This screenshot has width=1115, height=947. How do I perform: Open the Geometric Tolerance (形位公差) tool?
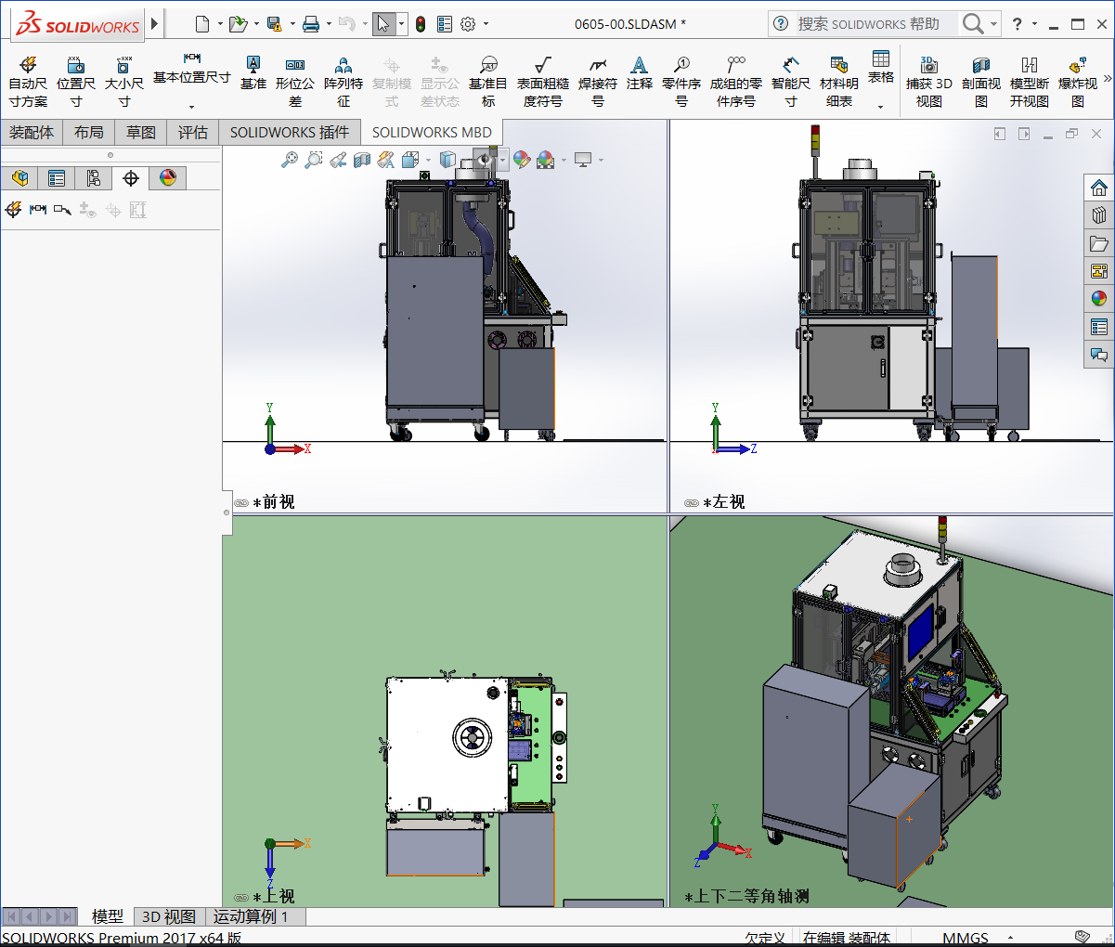(295, 82)
